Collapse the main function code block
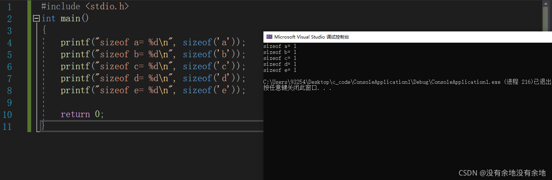Image resolution: width=552 pixels, height=180 pixels. pos(36,18)
